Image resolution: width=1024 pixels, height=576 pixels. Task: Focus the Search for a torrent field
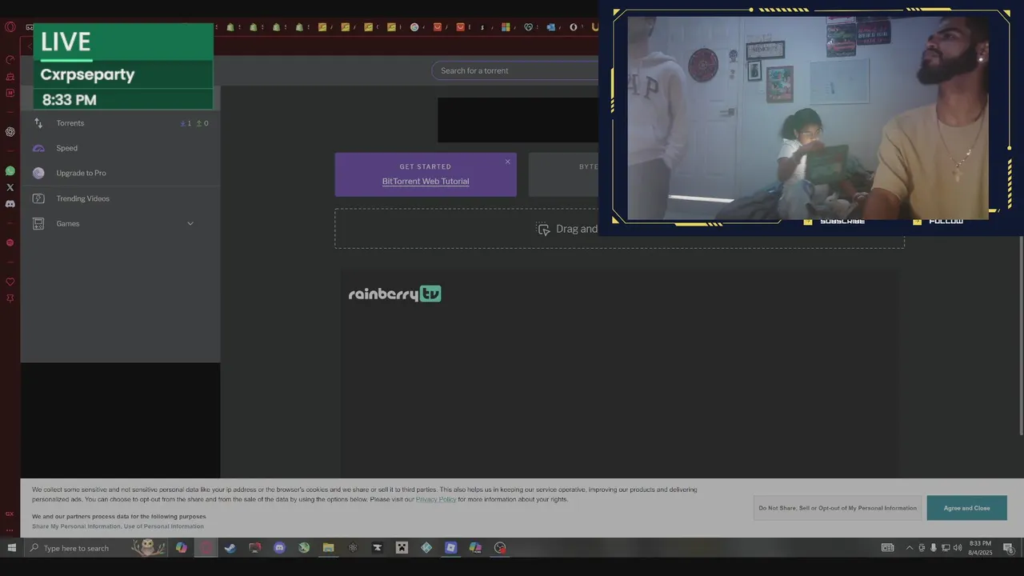[515, 70]
